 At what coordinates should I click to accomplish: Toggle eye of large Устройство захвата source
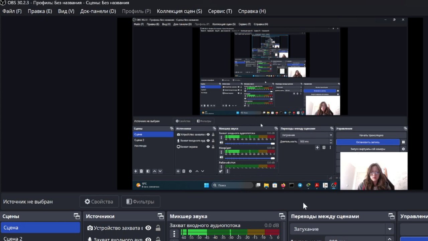click(148, 228)
